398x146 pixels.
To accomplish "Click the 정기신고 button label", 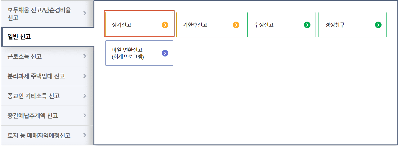I will [122, 25].
